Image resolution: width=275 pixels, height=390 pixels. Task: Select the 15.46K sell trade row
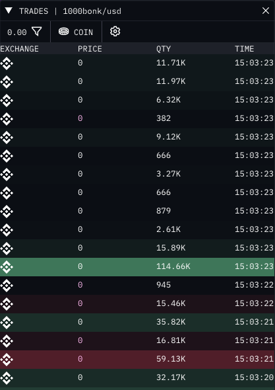137,303
